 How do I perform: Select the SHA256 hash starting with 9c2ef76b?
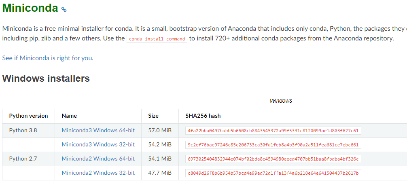[273, 145]
